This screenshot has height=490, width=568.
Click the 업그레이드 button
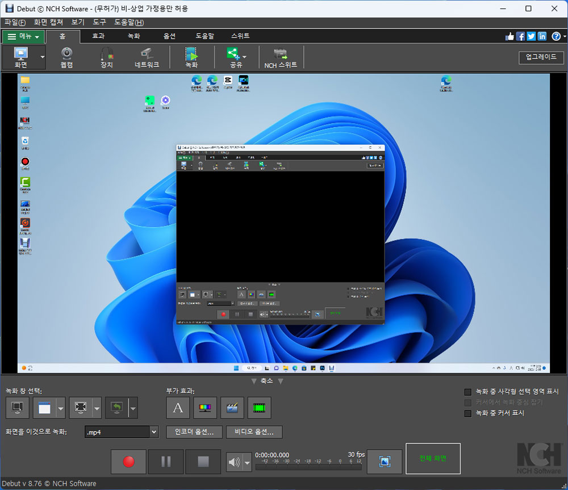click(541, 57)
